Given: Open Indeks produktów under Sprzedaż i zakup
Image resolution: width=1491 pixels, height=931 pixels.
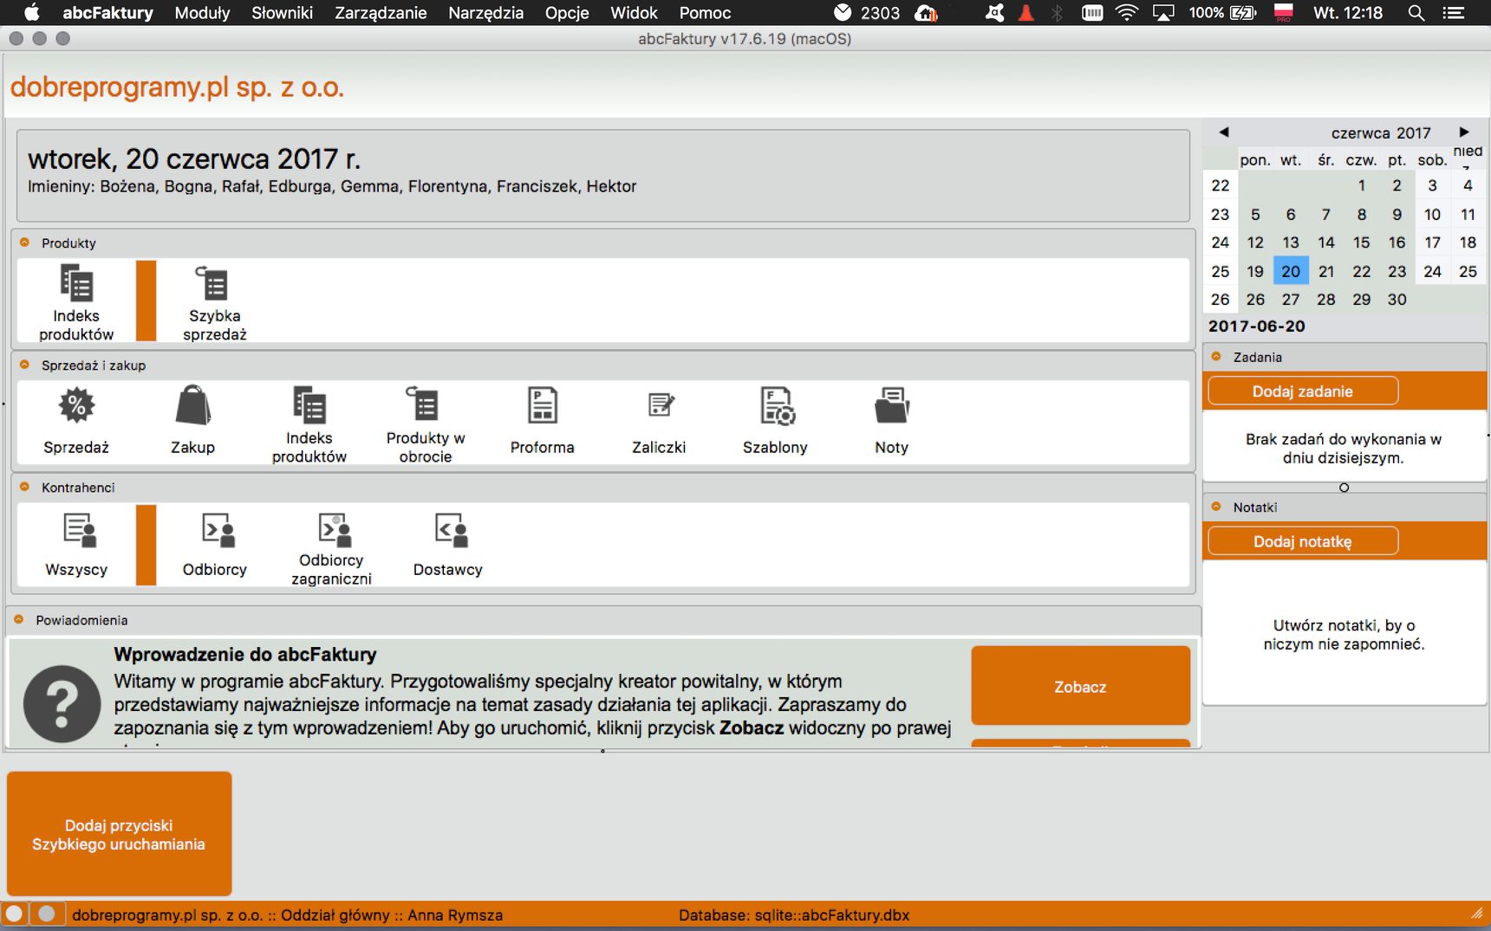Looking at the screenshot, I should 309,424.
